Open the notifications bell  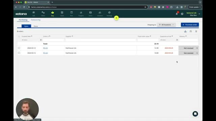[177, 14]
